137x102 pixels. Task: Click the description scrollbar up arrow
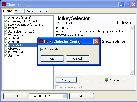click(132, 28)
